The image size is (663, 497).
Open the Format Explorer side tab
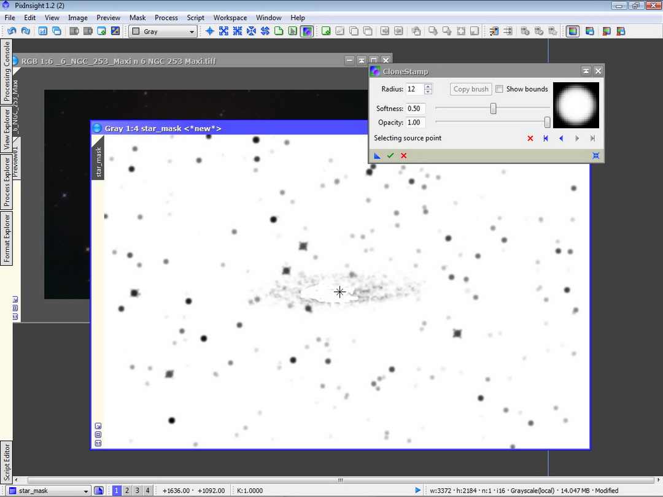pos(6,238)
